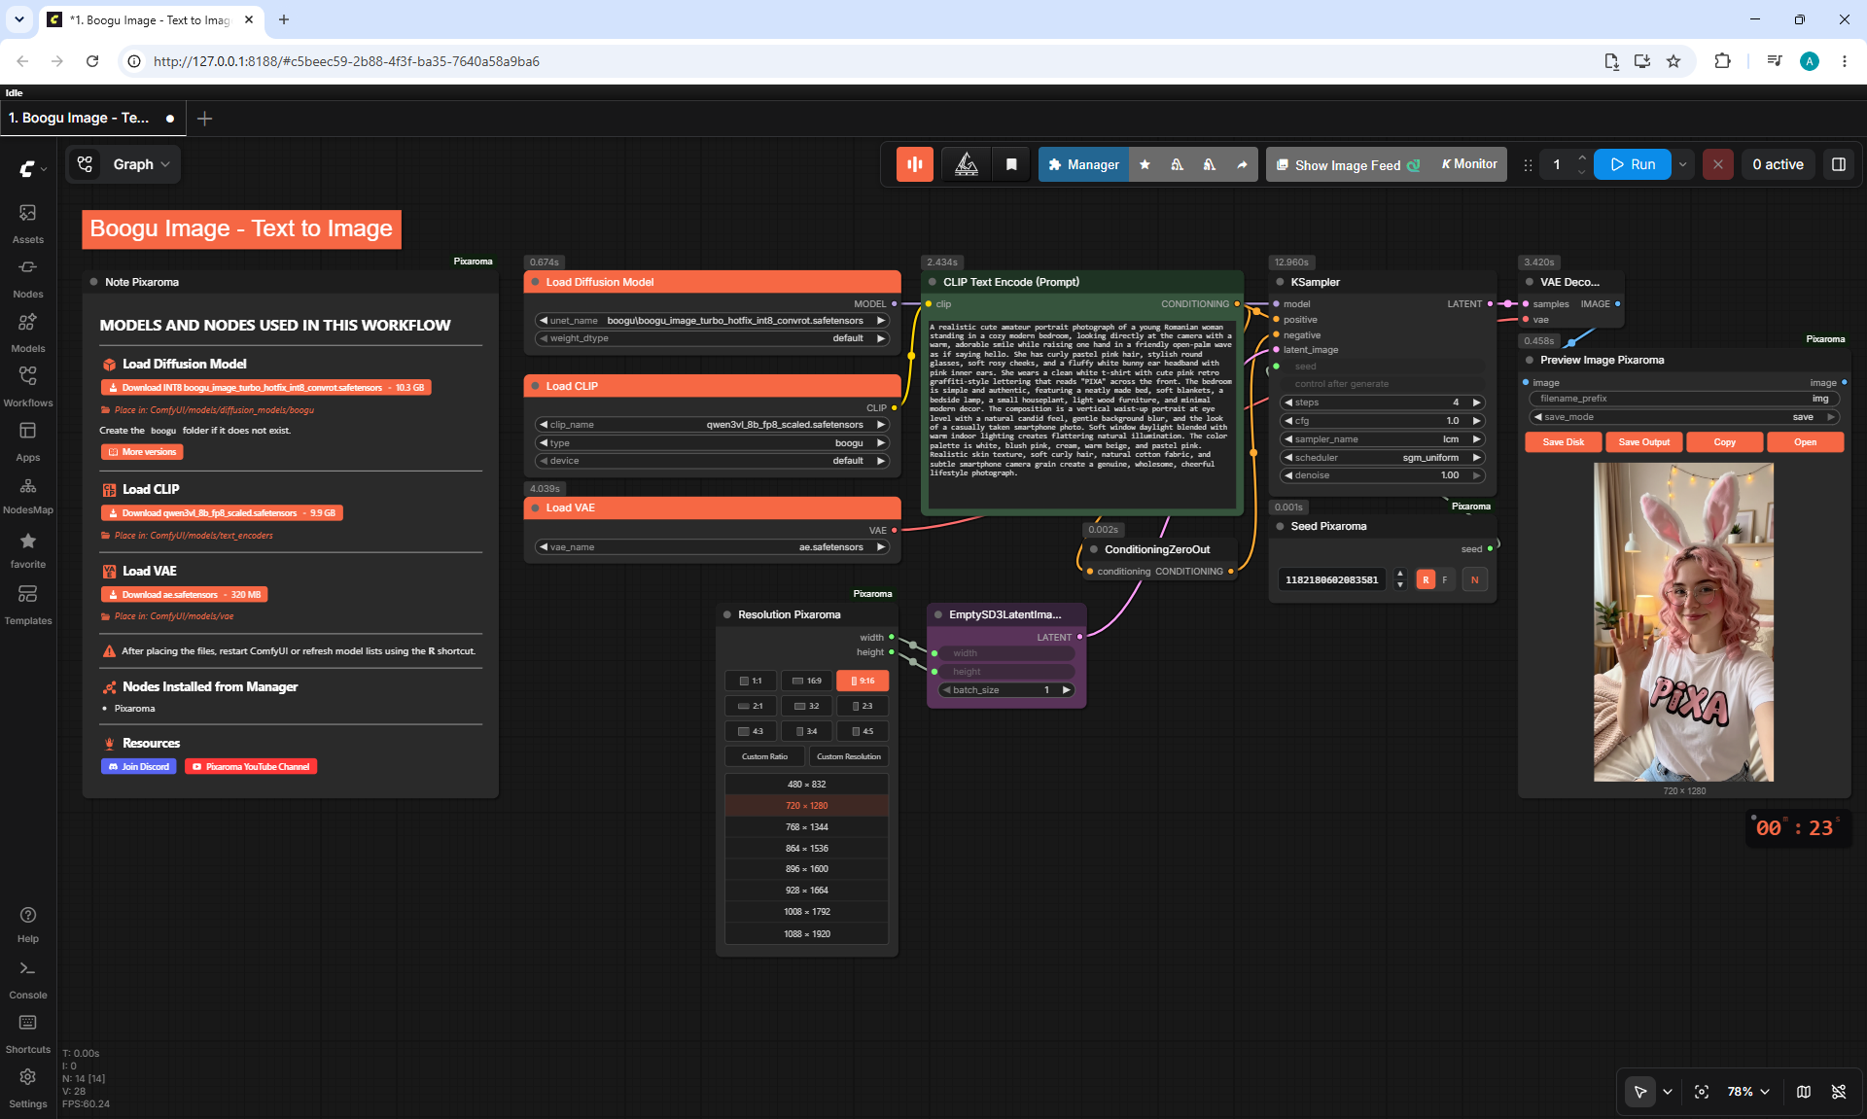Open the select mode chevron dropdown
This screenshot has height=1119, width=1867.
click(x=1668, y=1092)
